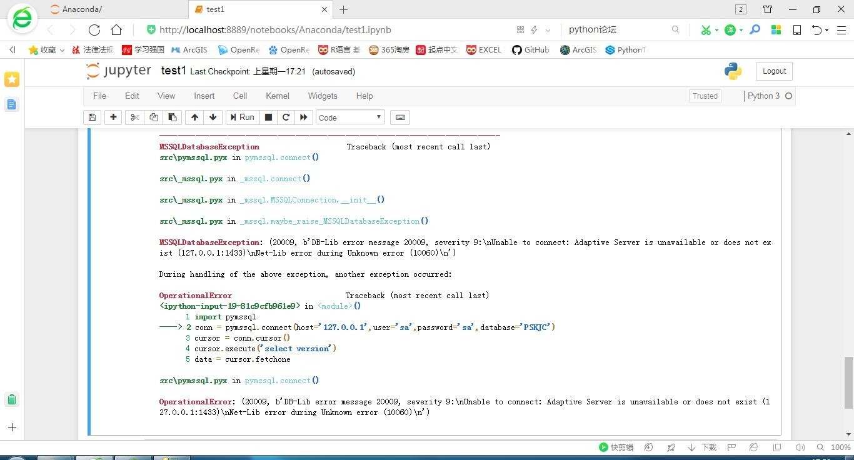The width and height of the screenshot is (854, 460).
Task: Move the selected cell down
Action: (213, 117)
